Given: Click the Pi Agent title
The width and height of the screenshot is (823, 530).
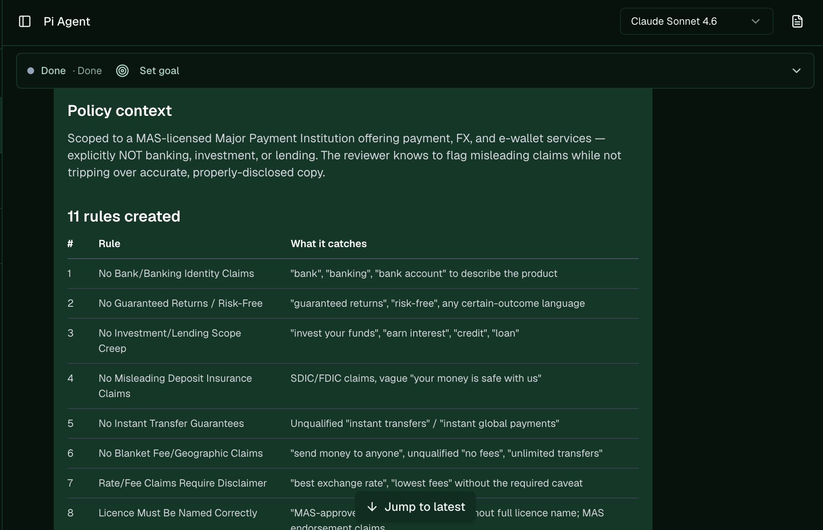Looking at the screenshot, I should [67, 21].
